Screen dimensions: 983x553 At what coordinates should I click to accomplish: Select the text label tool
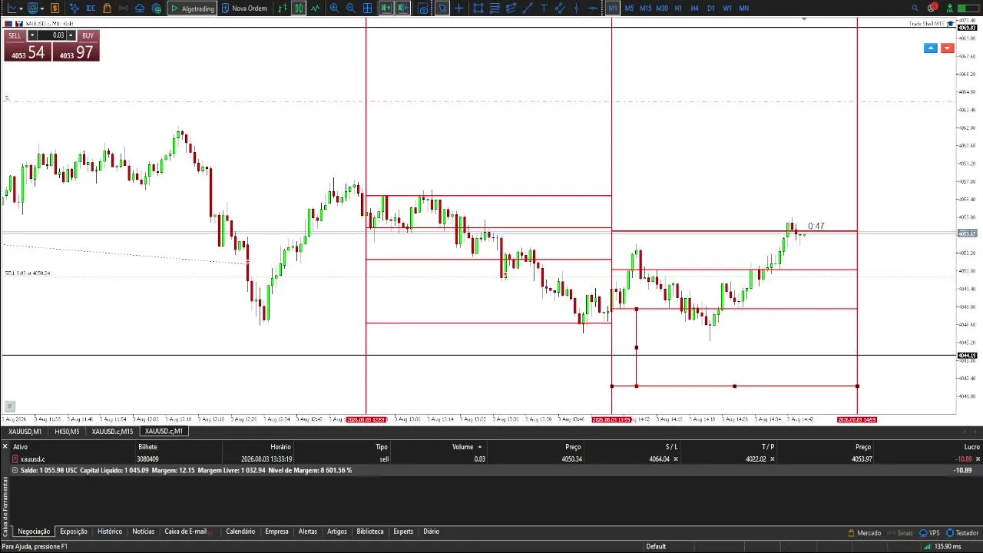click(544, 8)
